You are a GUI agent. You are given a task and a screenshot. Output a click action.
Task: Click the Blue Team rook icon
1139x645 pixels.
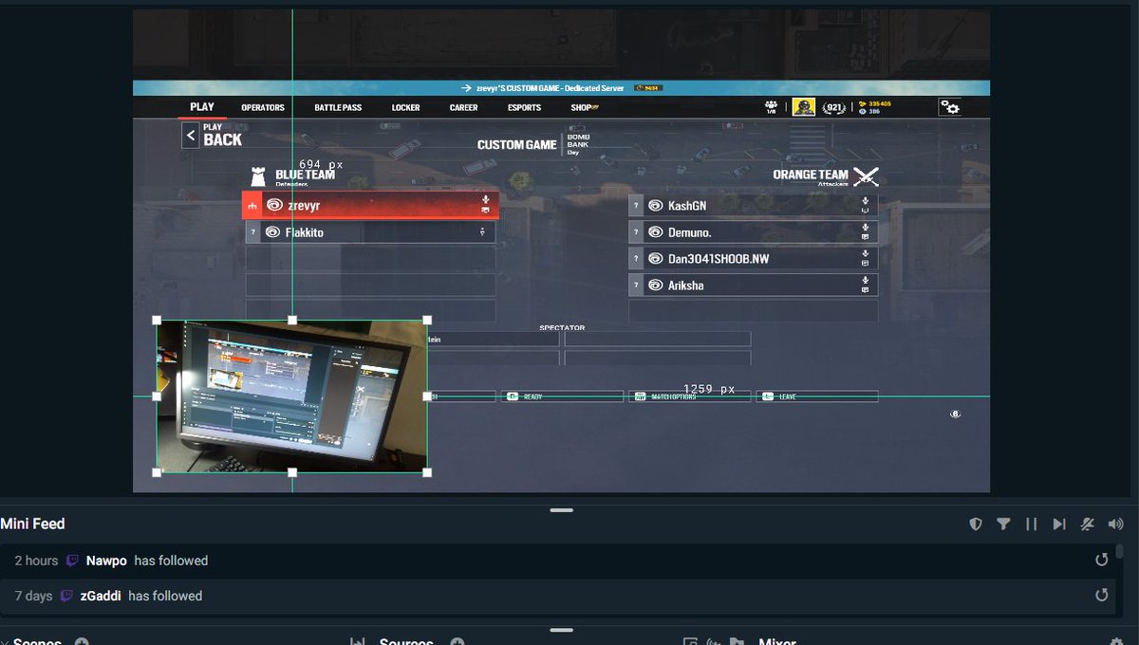point(257,176)
